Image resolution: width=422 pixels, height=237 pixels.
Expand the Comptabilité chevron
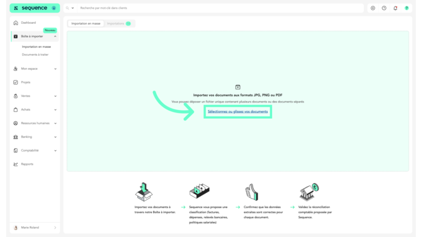(55, 150)
